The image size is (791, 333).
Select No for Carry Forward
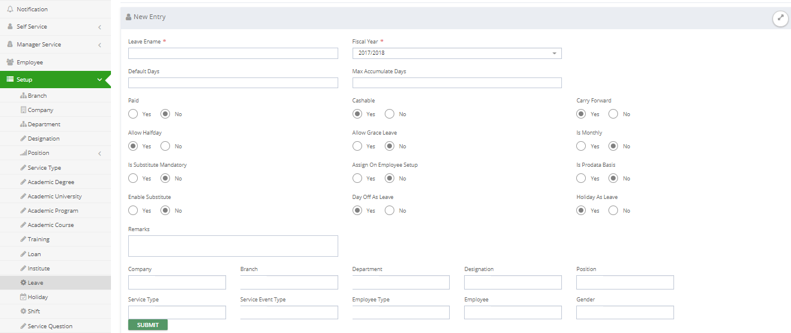pos(613,114)
